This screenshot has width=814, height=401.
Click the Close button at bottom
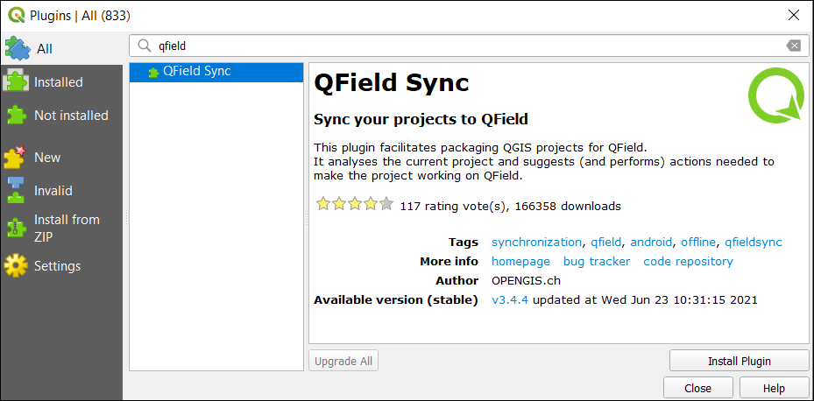coord(697,388)
